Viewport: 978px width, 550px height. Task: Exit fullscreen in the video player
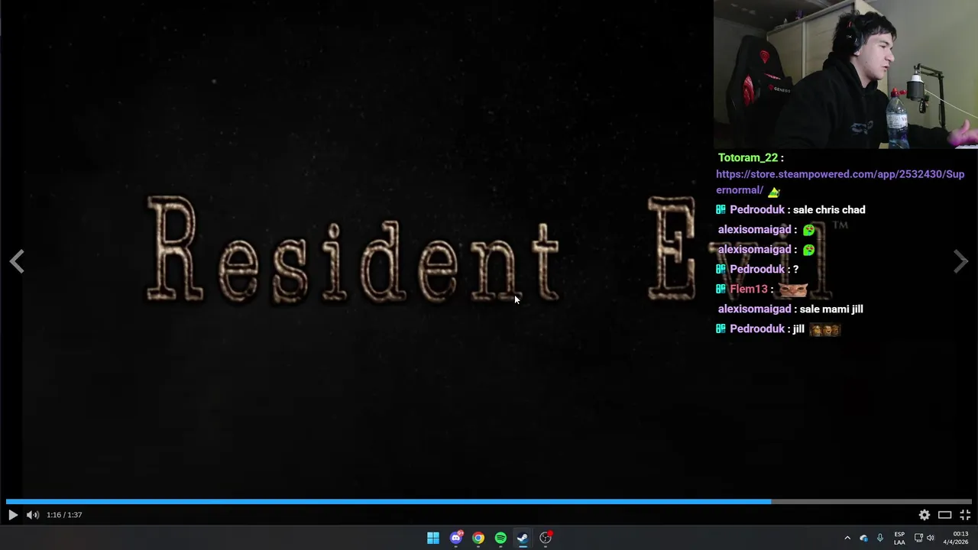(x=965, y=515)
